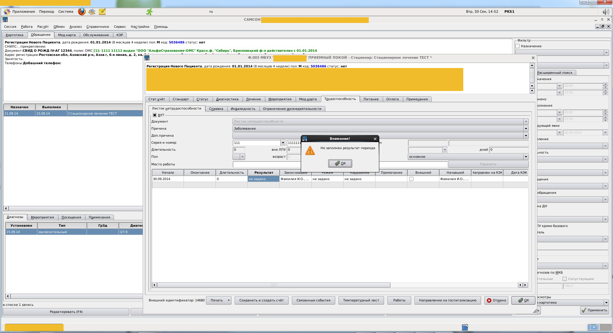Check the Внешний box in table row

point(411,179)
